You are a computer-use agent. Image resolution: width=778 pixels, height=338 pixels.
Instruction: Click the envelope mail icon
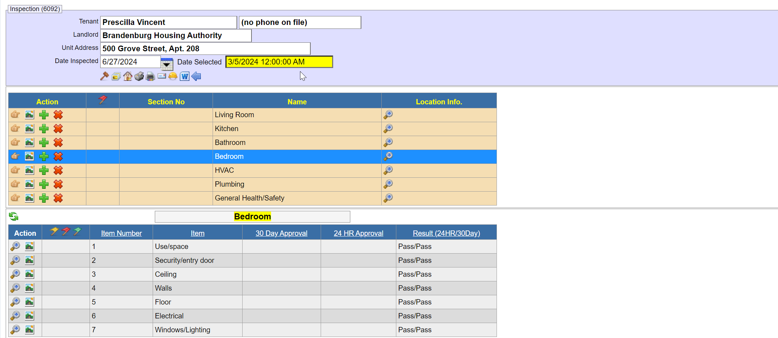(162, 76)
